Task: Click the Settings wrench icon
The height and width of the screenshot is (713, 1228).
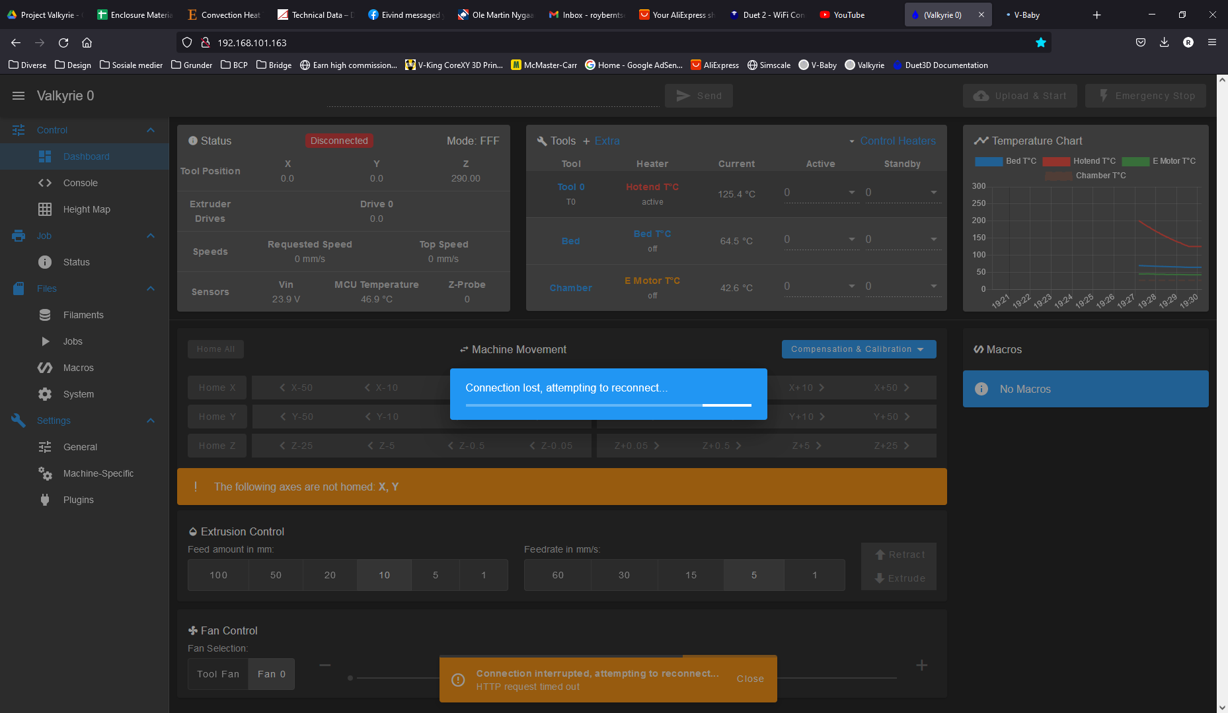Action: click(19, 421)
